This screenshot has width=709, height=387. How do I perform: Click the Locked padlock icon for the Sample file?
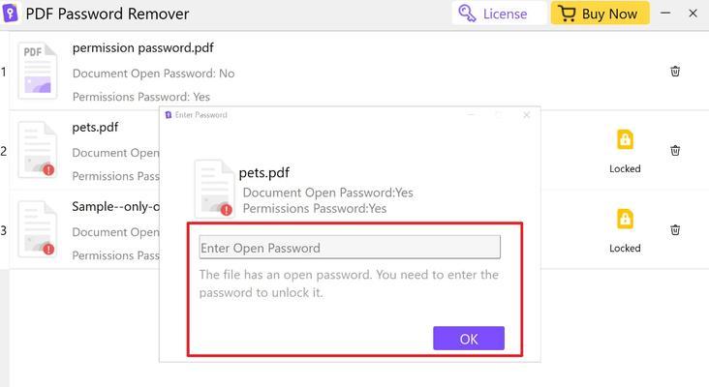[625, 219]
